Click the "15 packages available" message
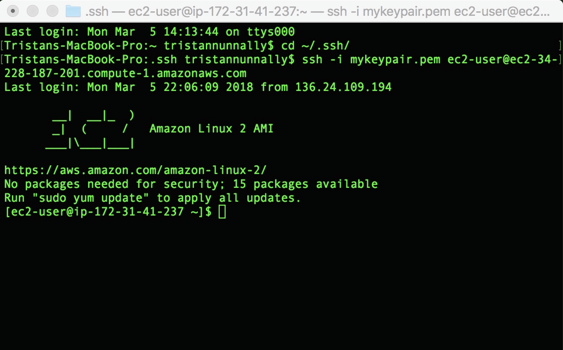563x350 pixels. (305, 184)
